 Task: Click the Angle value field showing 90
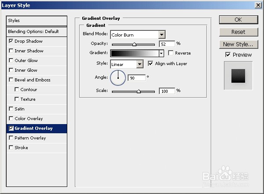(x=136, y=78)
